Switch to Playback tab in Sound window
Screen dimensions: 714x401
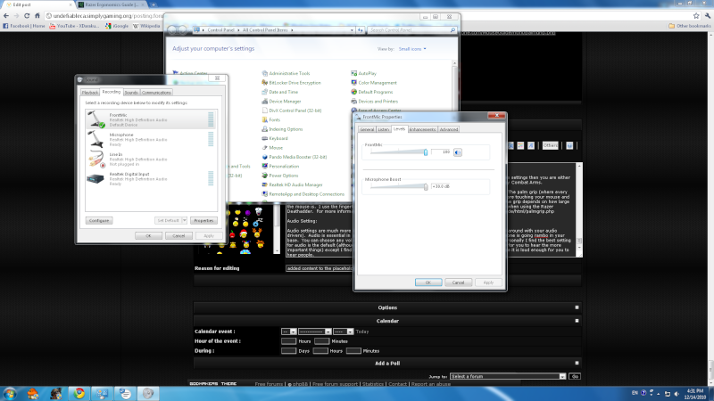point(90,93)
